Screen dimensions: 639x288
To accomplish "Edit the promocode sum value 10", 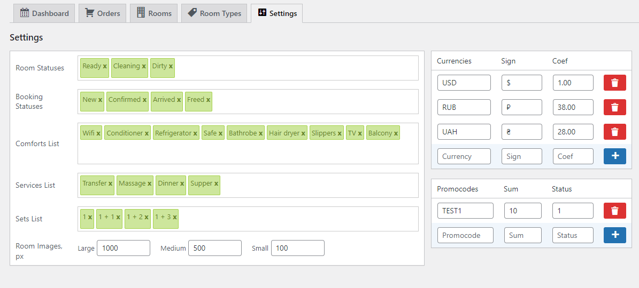I will pos(523,211).
